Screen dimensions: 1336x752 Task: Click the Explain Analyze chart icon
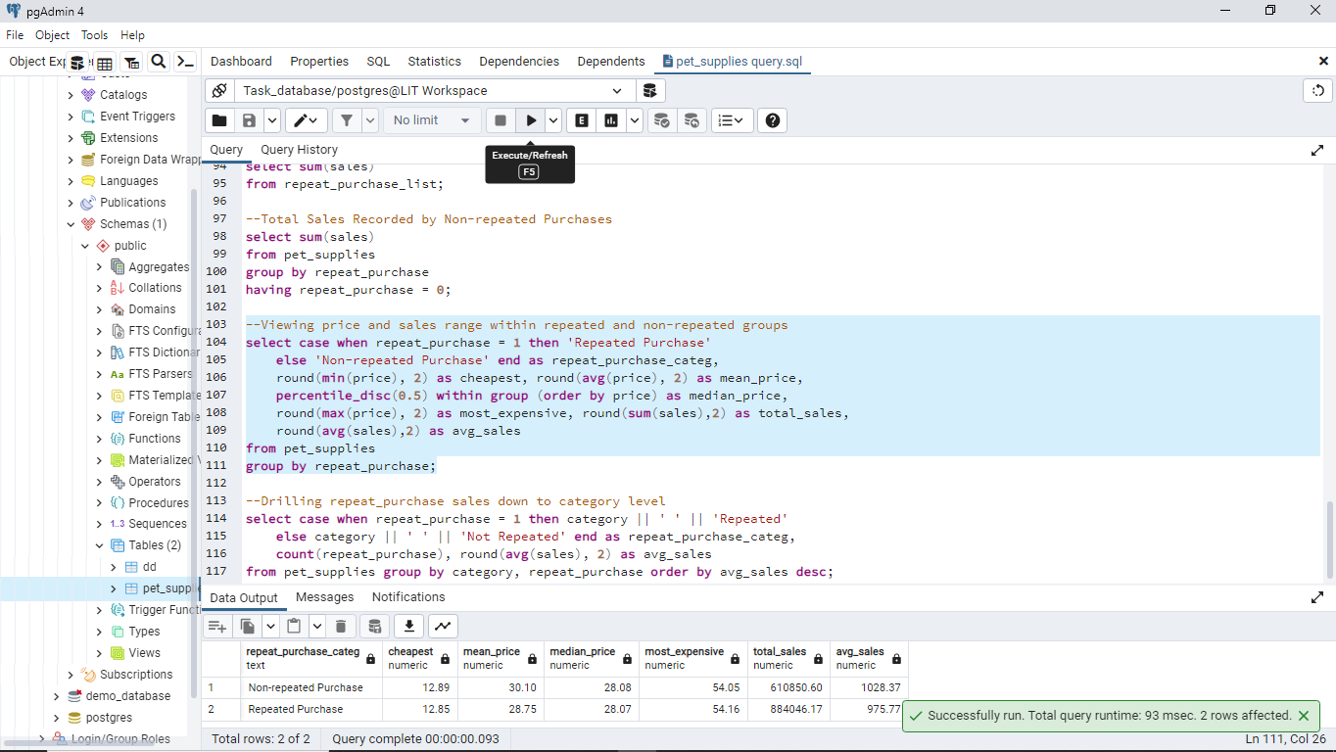coord(612,120)
